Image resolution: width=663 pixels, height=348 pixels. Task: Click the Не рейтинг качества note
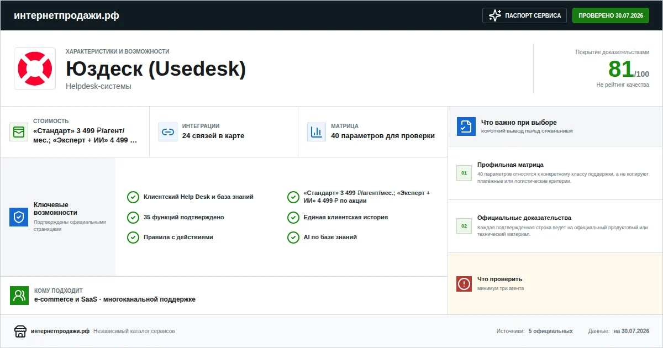click(623, 85)
